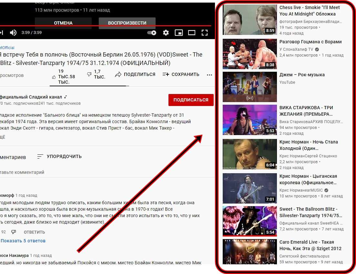Viewport: 356px width, 274px height.
Task: Open Sweet - The Ballroom Blitz suggested title
Action: tap(310, 212)
